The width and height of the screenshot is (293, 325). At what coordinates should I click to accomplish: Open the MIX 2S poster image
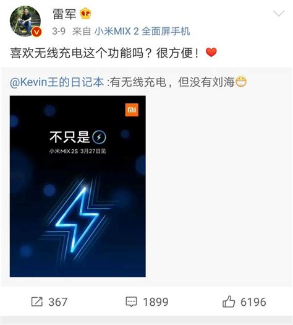tap(78, 186)
